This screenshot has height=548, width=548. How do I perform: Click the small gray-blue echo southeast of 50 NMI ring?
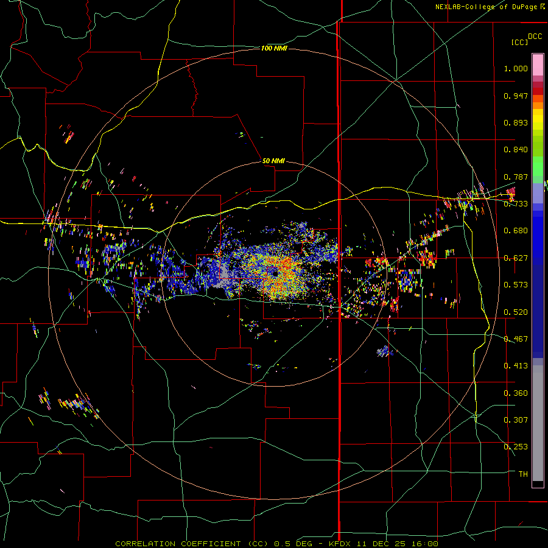point(384,351)
